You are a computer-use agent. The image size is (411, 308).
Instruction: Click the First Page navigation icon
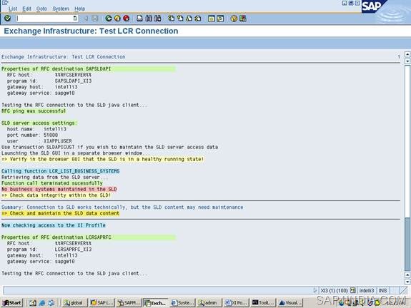[171, 19]
